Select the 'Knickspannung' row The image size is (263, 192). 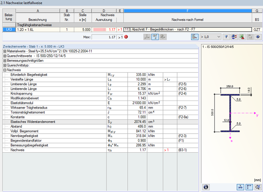100,93
